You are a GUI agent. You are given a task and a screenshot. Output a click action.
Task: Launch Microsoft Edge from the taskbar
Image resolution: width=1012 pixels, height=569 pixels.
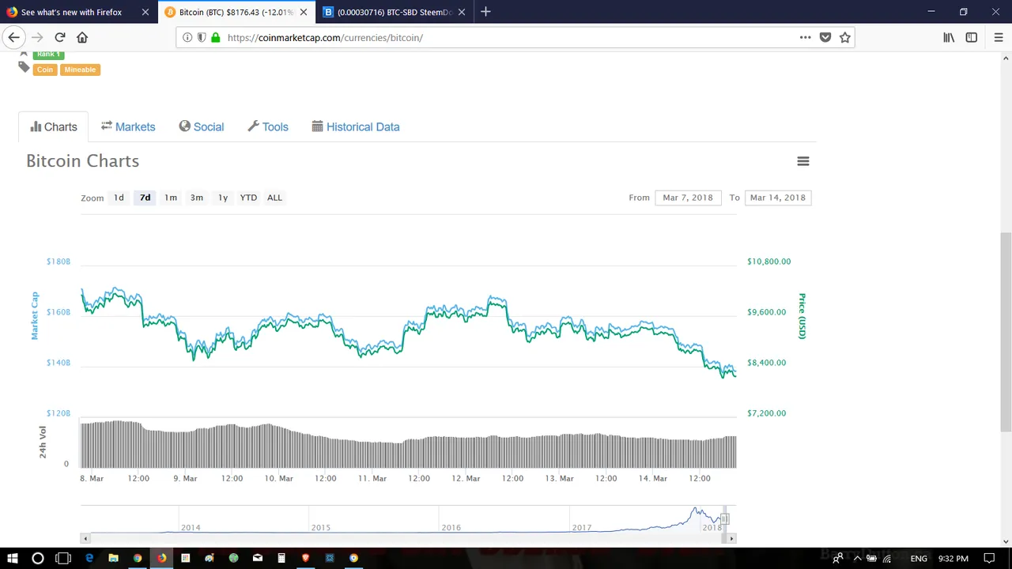tap(89, 558)
